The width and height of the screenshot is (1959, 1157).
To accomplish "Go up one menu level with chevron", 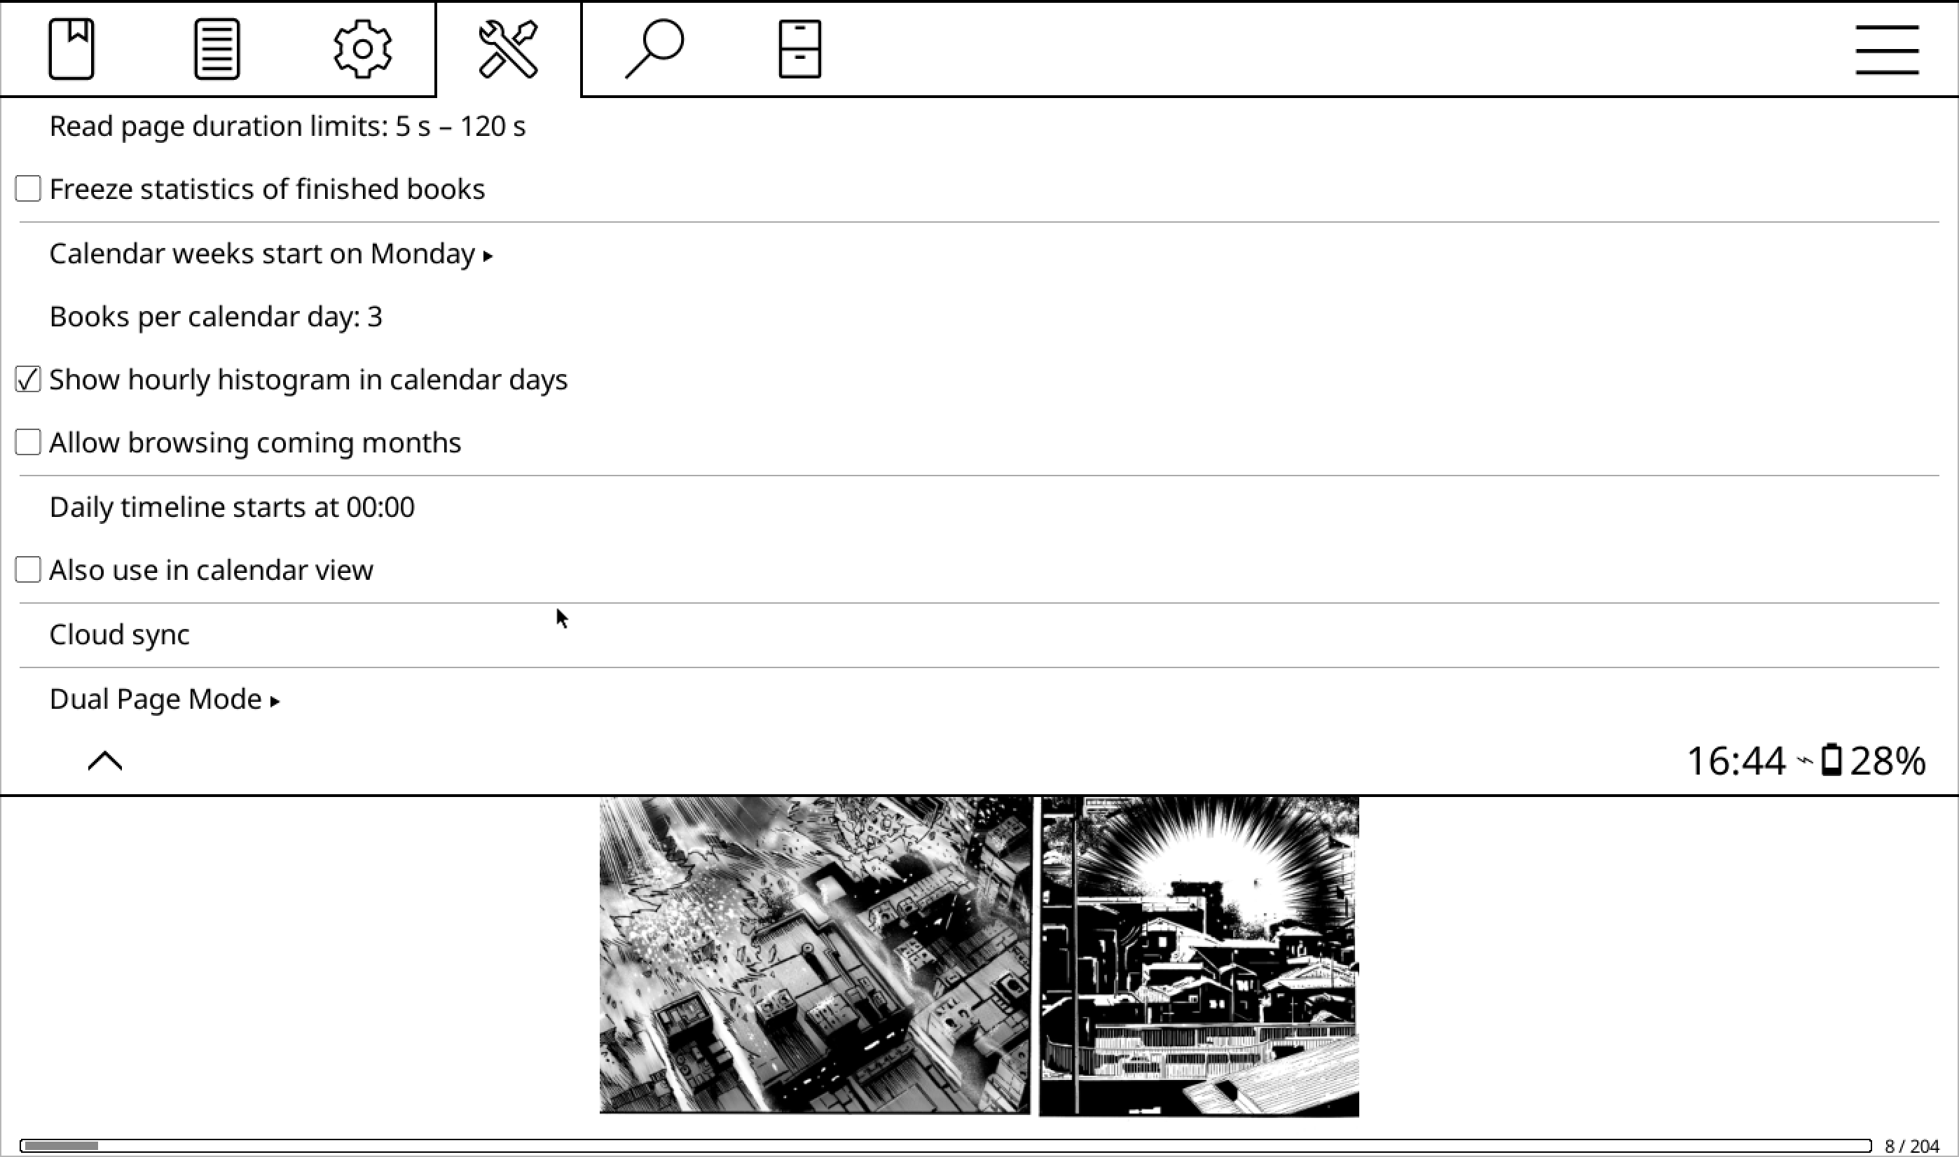I will coord(105,761).
